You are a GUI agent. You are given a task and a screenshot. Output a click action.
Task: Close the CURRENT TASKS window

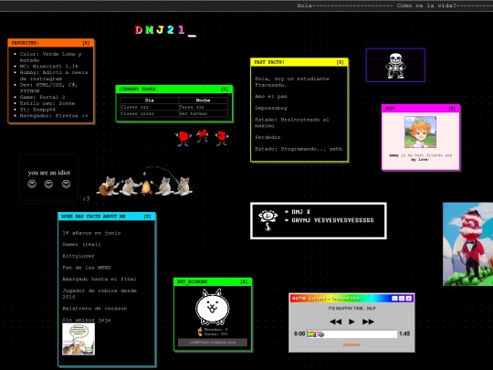225,89
